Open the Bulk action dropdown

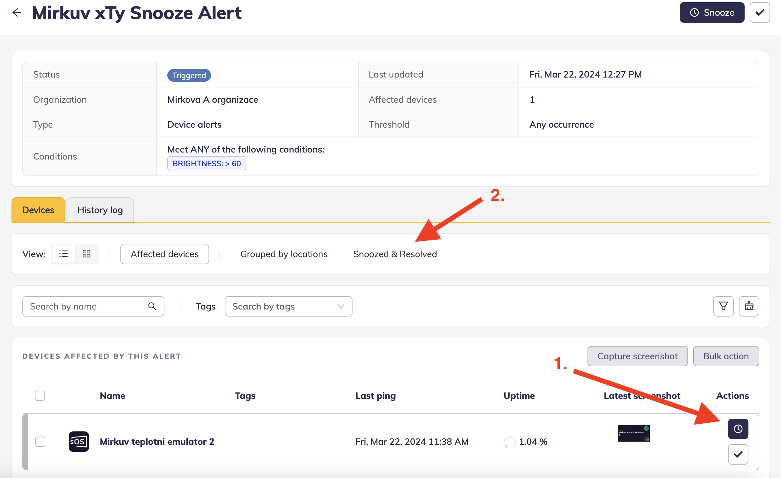[x=726, y=356]
